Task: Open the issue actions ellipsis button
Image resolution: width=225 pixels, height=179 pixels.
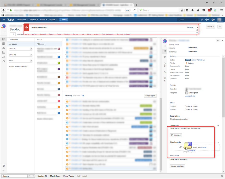Action: tap(218, 40)
